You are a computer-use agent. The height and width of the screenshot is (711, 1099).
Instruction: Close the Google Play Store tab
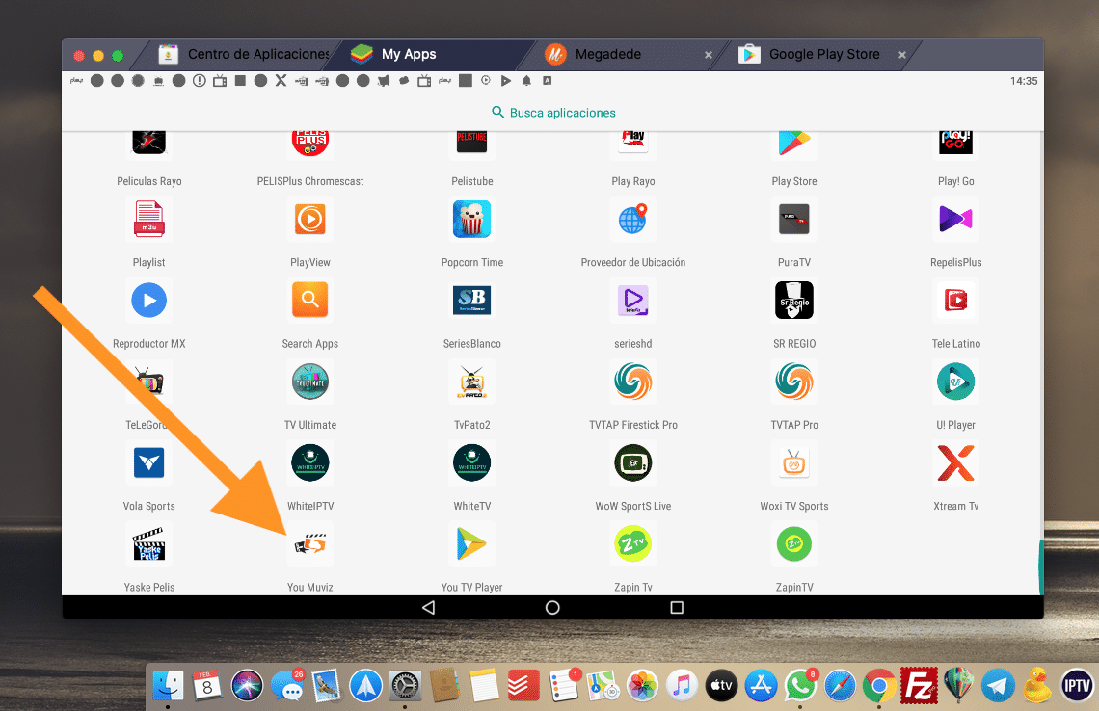[902, 55]
